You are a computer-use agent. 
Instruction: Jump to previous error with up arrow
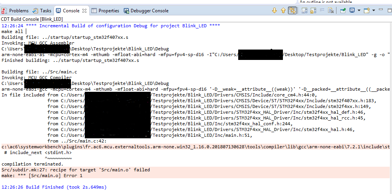click(283, 10)
